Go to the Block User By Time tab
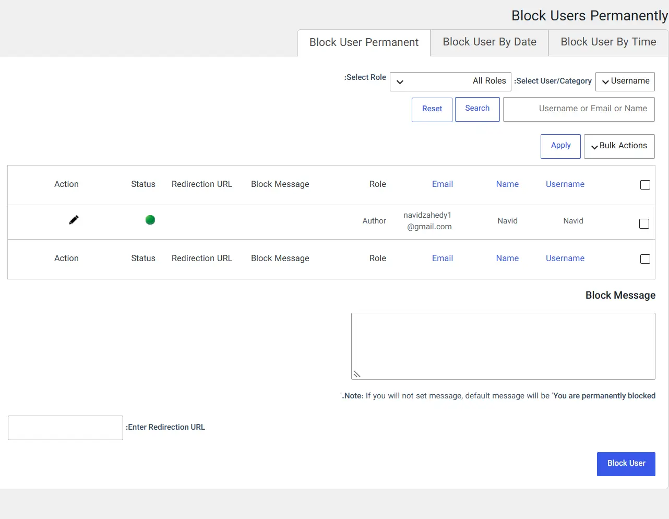Screen dimensions: 669x519 pyautogui.click(x=608, y=42)
